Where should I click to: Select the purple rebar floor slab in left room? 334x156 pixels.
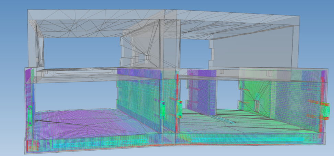[x=85, y=123]
